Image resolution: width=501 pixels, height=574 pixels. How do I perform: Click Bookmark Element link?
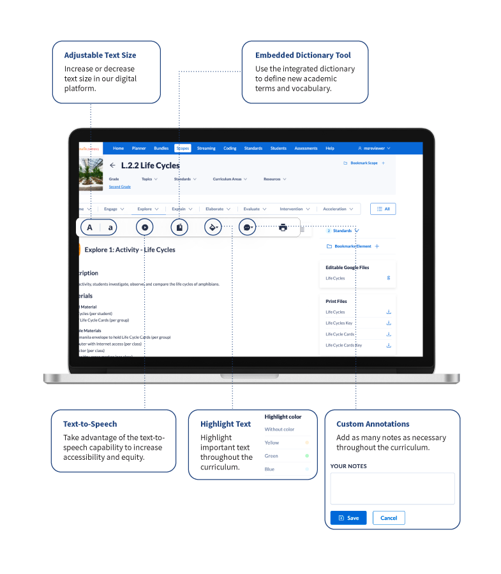[x=353, y=246]
